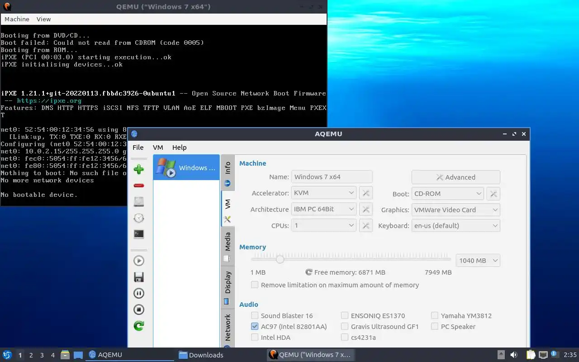
Task: Reset the VM with the green refresh arrow
Action: coord(139,326)
